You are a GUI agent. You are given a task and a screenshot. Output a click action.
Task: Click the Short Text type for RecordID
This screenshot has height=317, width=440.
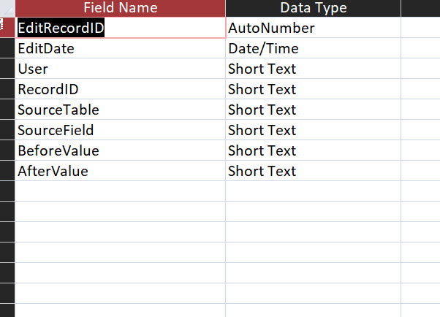coord(262,90)
